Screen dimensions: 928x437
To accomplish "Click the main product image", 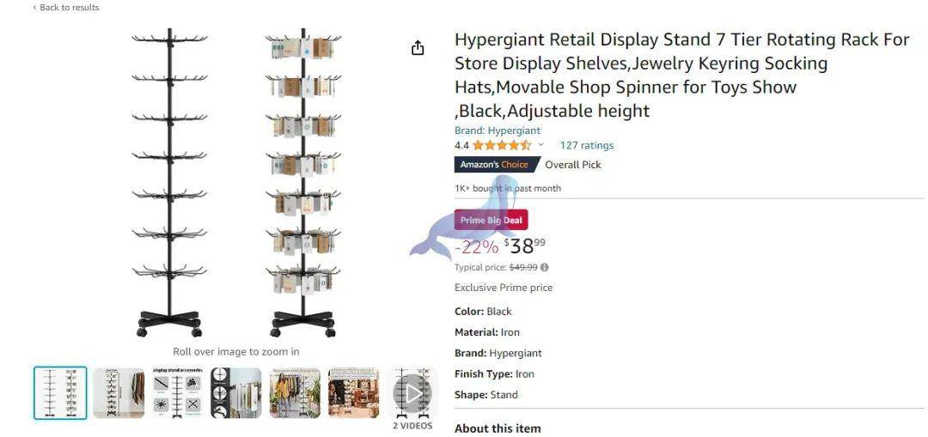I will 236,183.
